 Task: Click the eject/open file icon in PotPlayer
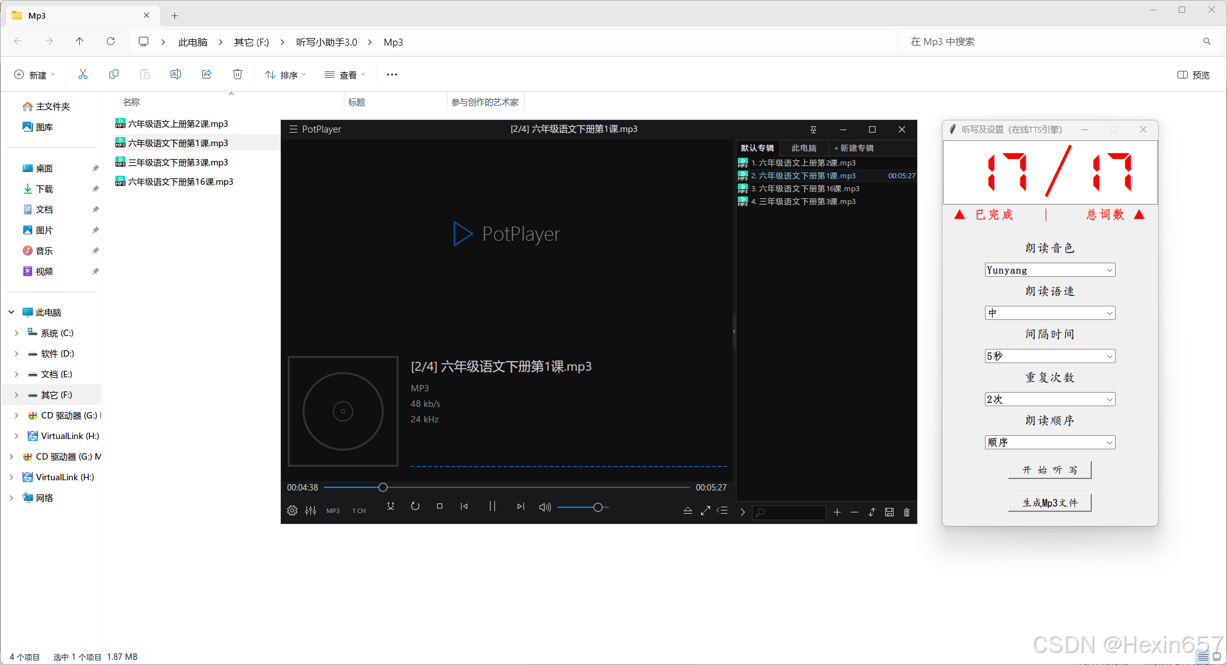(x=688, y=510)
